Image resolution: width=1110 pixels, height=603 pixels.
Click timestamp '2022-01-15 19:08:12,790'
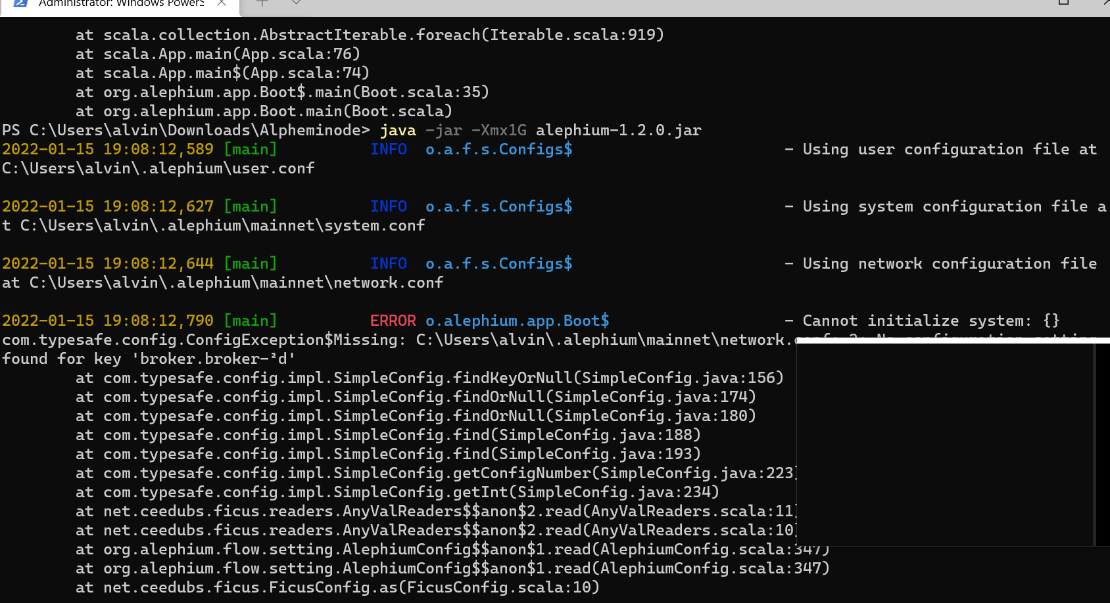pyautogui.click(x=108, y=321)
